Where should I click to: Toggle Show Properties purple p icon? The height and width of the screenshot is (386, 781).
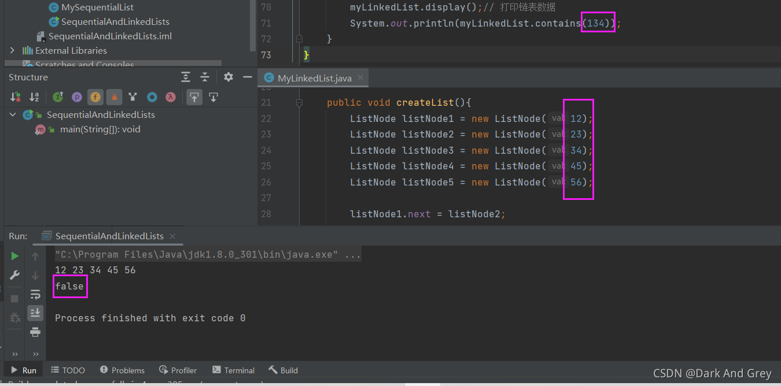[76, 97]
